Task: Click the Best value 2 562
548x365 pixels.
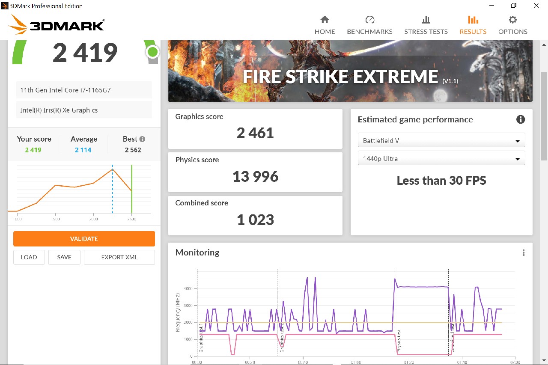Action: click(133, 150)
